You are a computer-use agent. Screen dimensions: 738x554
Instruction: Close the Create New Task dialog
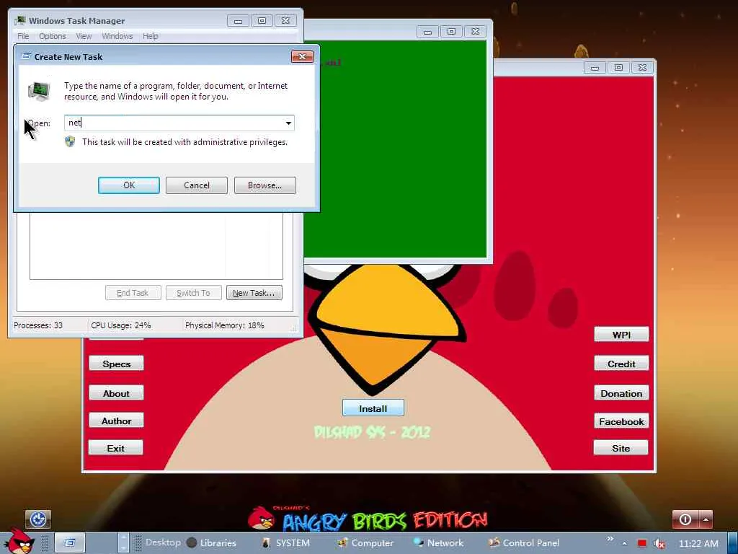(x=302, y=56)
